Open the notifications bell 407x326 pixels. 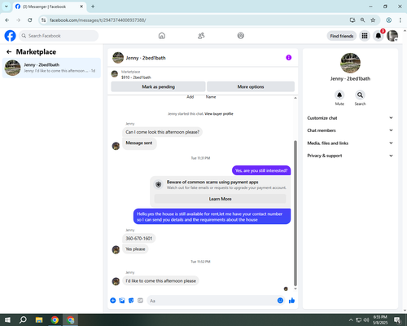coord(379,36)
